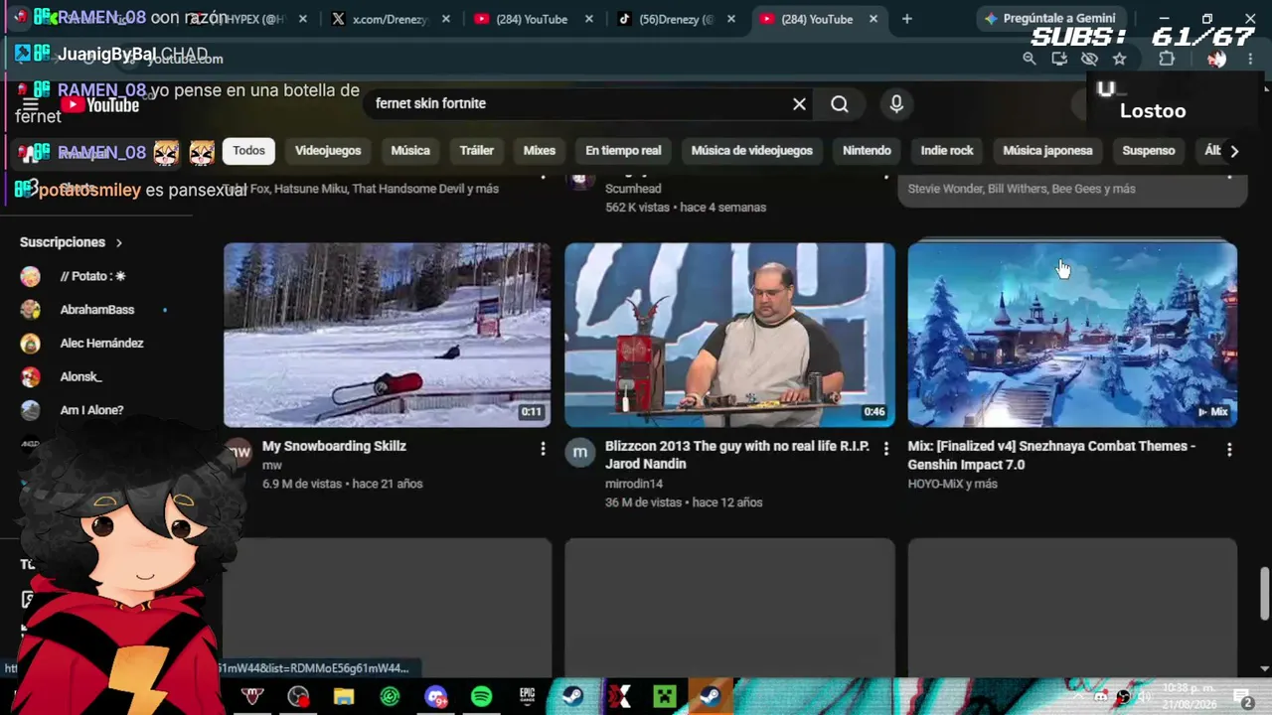Image resolution: width=1272 pixels, height=715 pixels.
Task: Open the hamburger guide menu
Action: pos(30,105)
